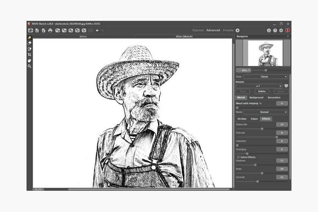Open help question mark icon
The width and height of the screenshot is (318, 212).
(275, 30)
